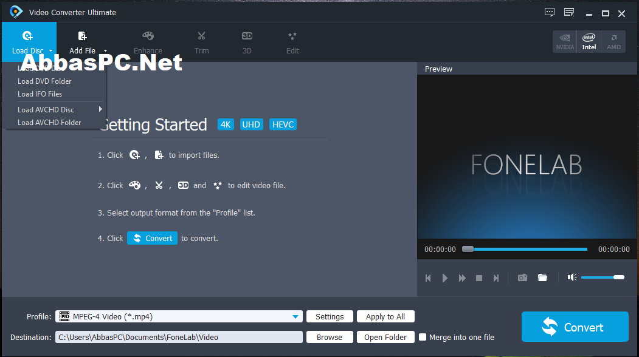Click the 3D icon in step 2
Viewport: 639px width, 357px height.
coord(184,185)
